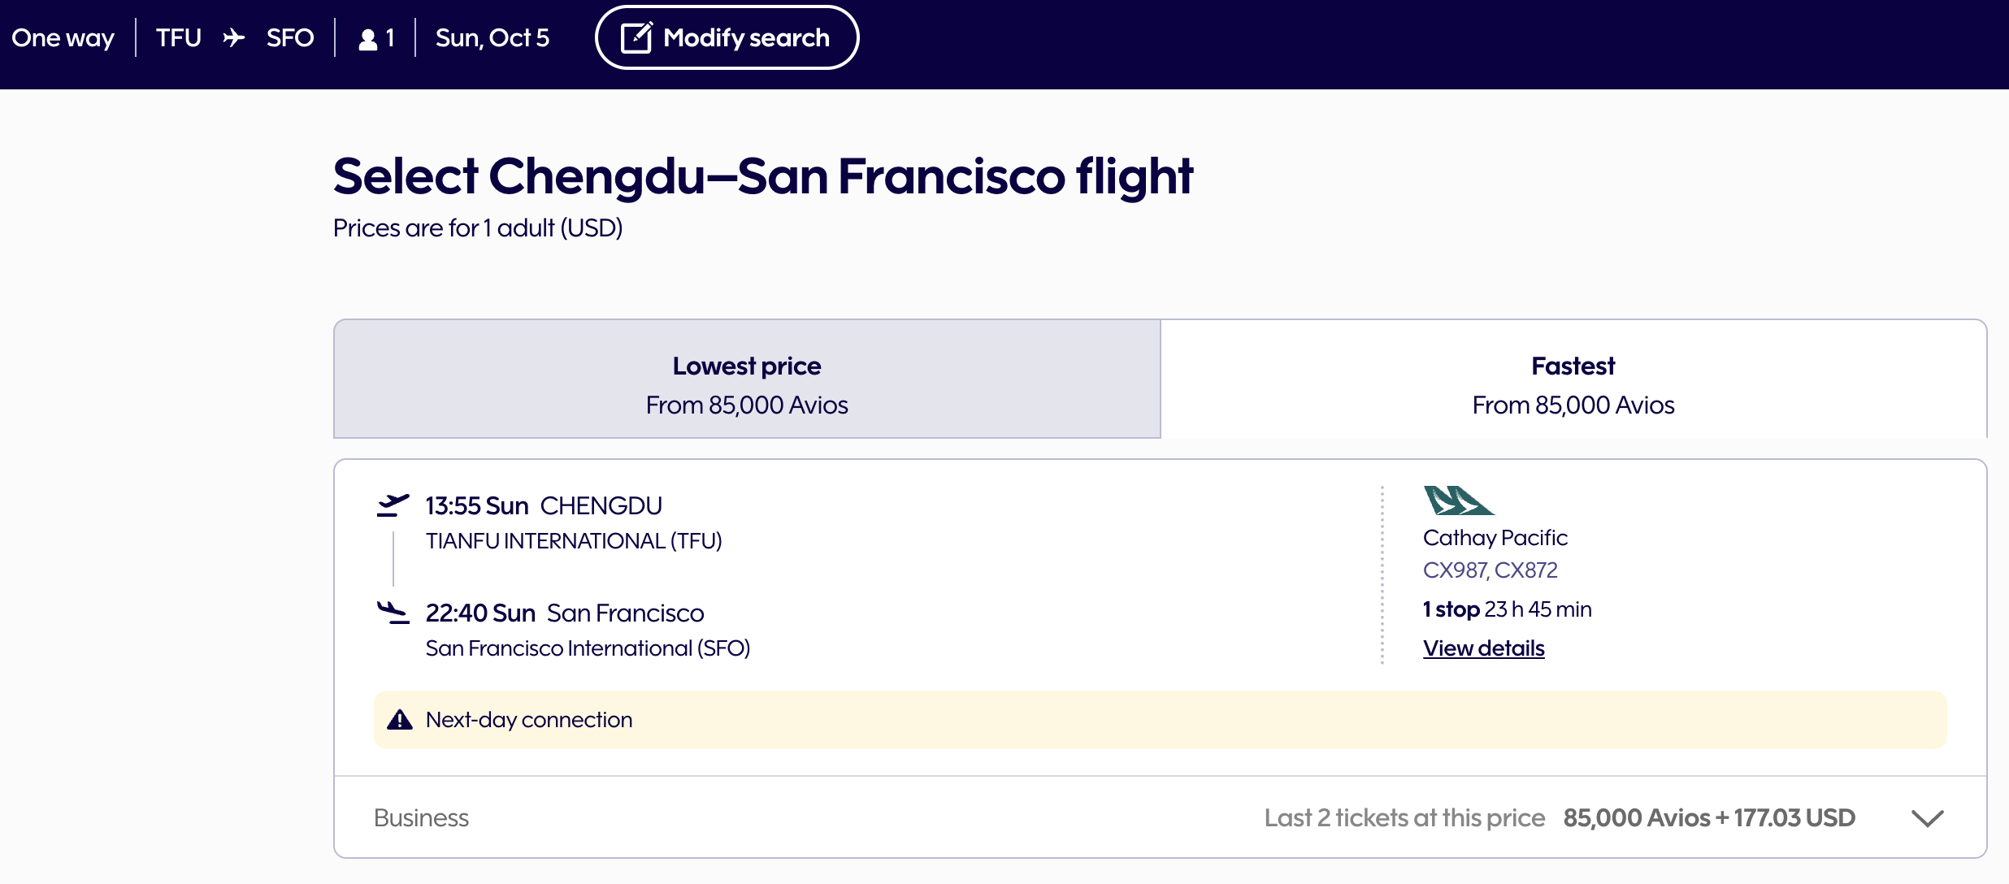Image resolution: width=2009 pixels, height=884 pixels.
Task: Select the Lowest price tab
Action: coord(746,379)
